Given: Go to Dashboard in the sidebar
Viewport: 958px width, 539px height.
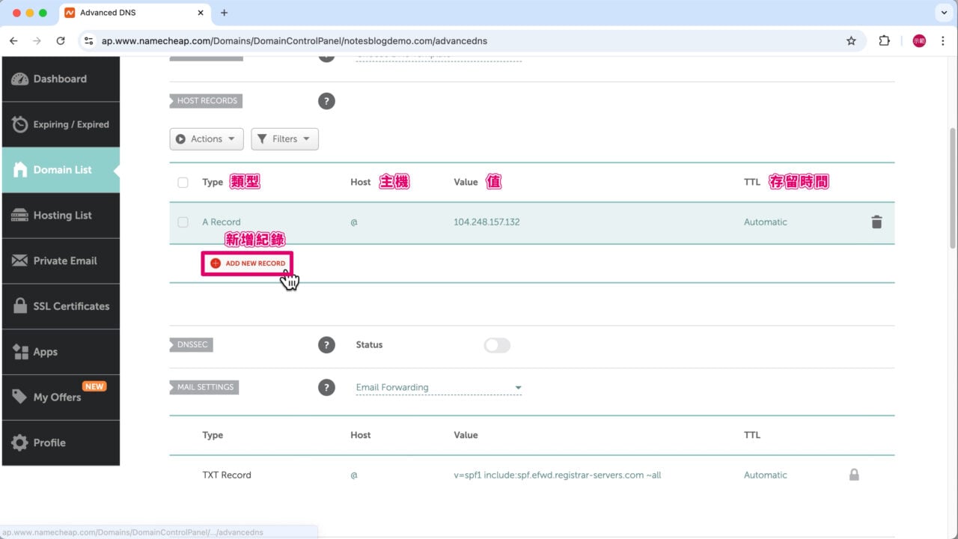Looking at the screenshot, I should pos(61,79).
